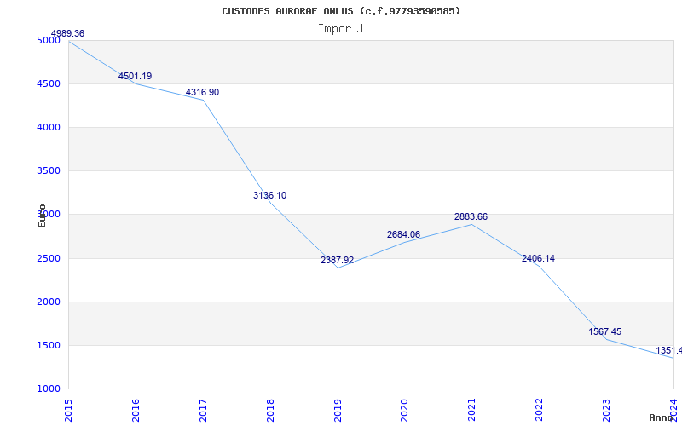Click the 4500 y-axis tick label
The width and height of the screenshot is (682, 426).
49,83
